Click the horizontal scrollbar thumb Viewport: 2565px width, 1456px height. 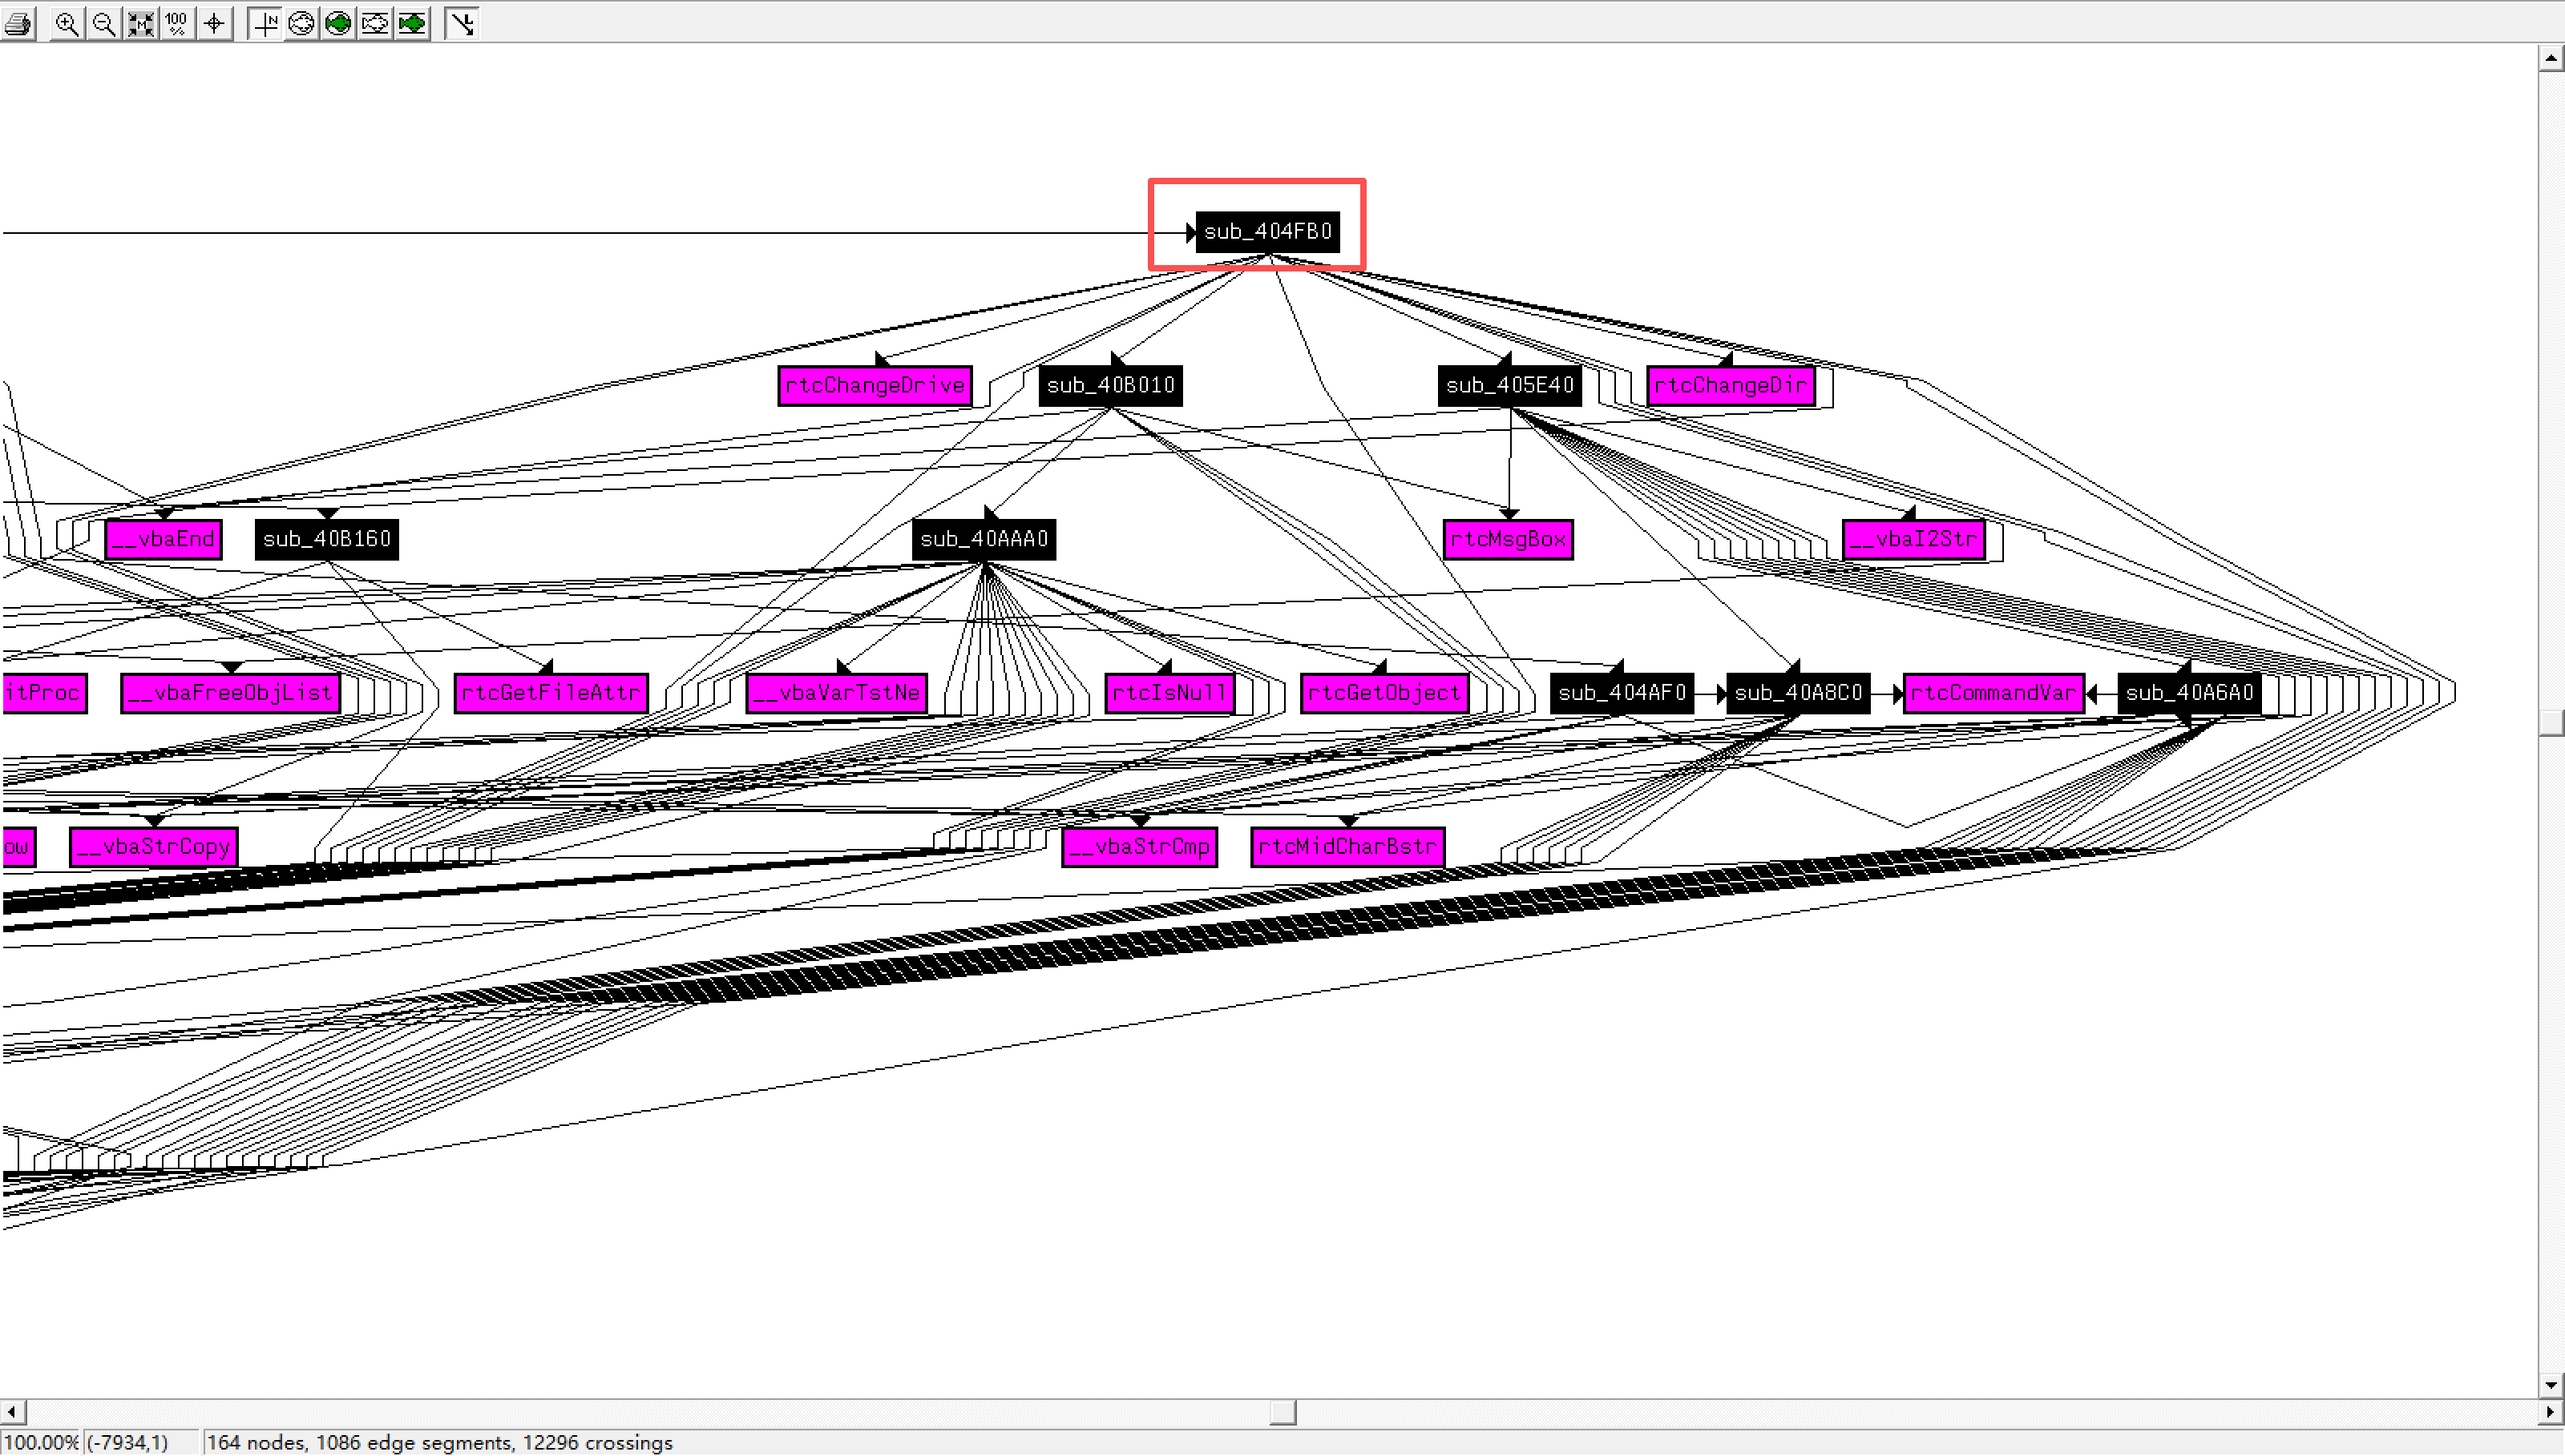1282,1412
